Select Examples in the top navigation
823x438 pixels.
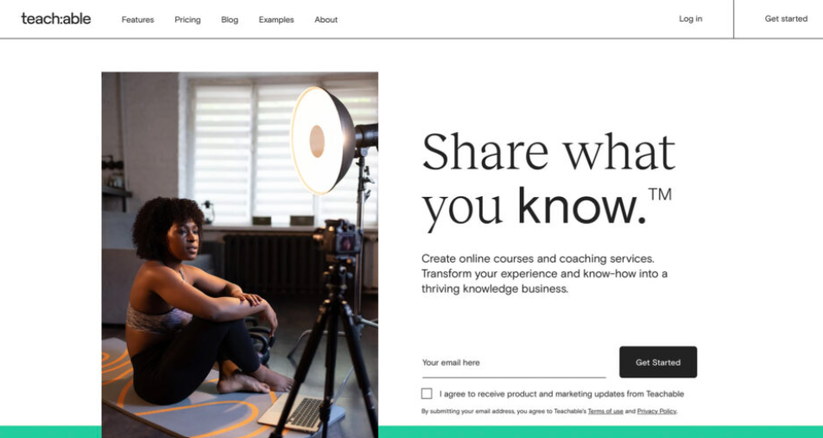276,19
